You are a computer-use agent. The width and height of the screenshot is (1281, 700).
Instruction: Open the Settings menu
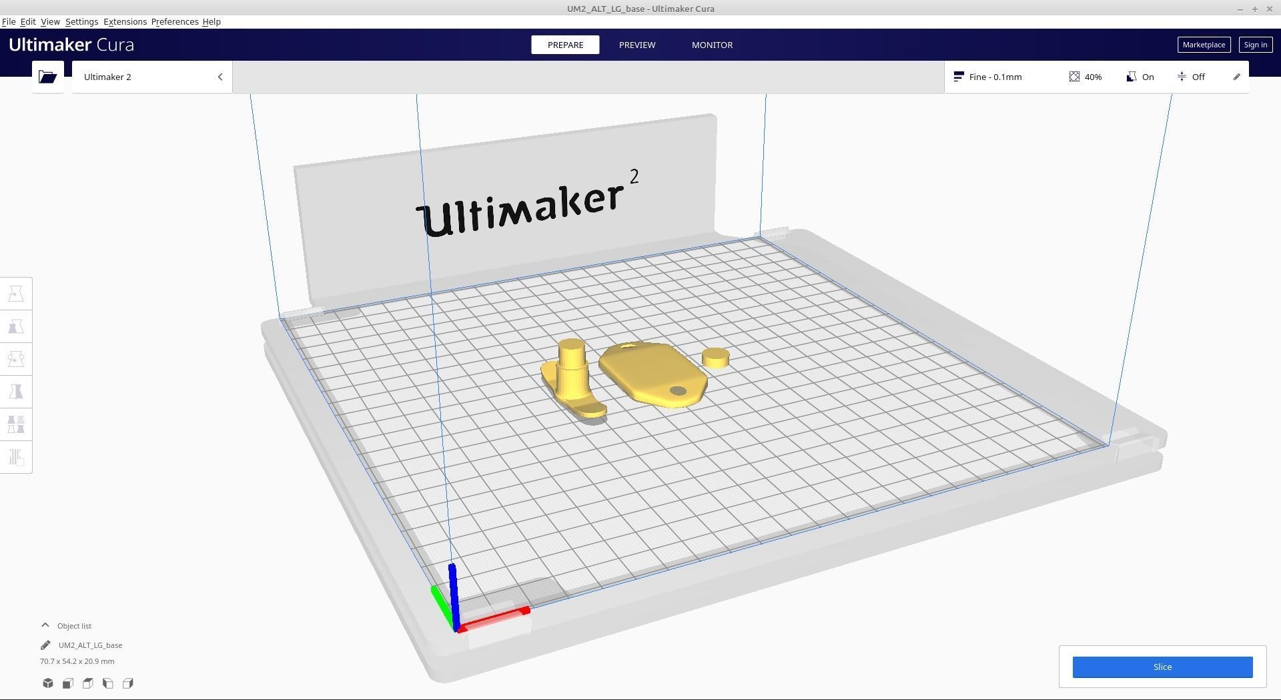(x=81, y=22)
